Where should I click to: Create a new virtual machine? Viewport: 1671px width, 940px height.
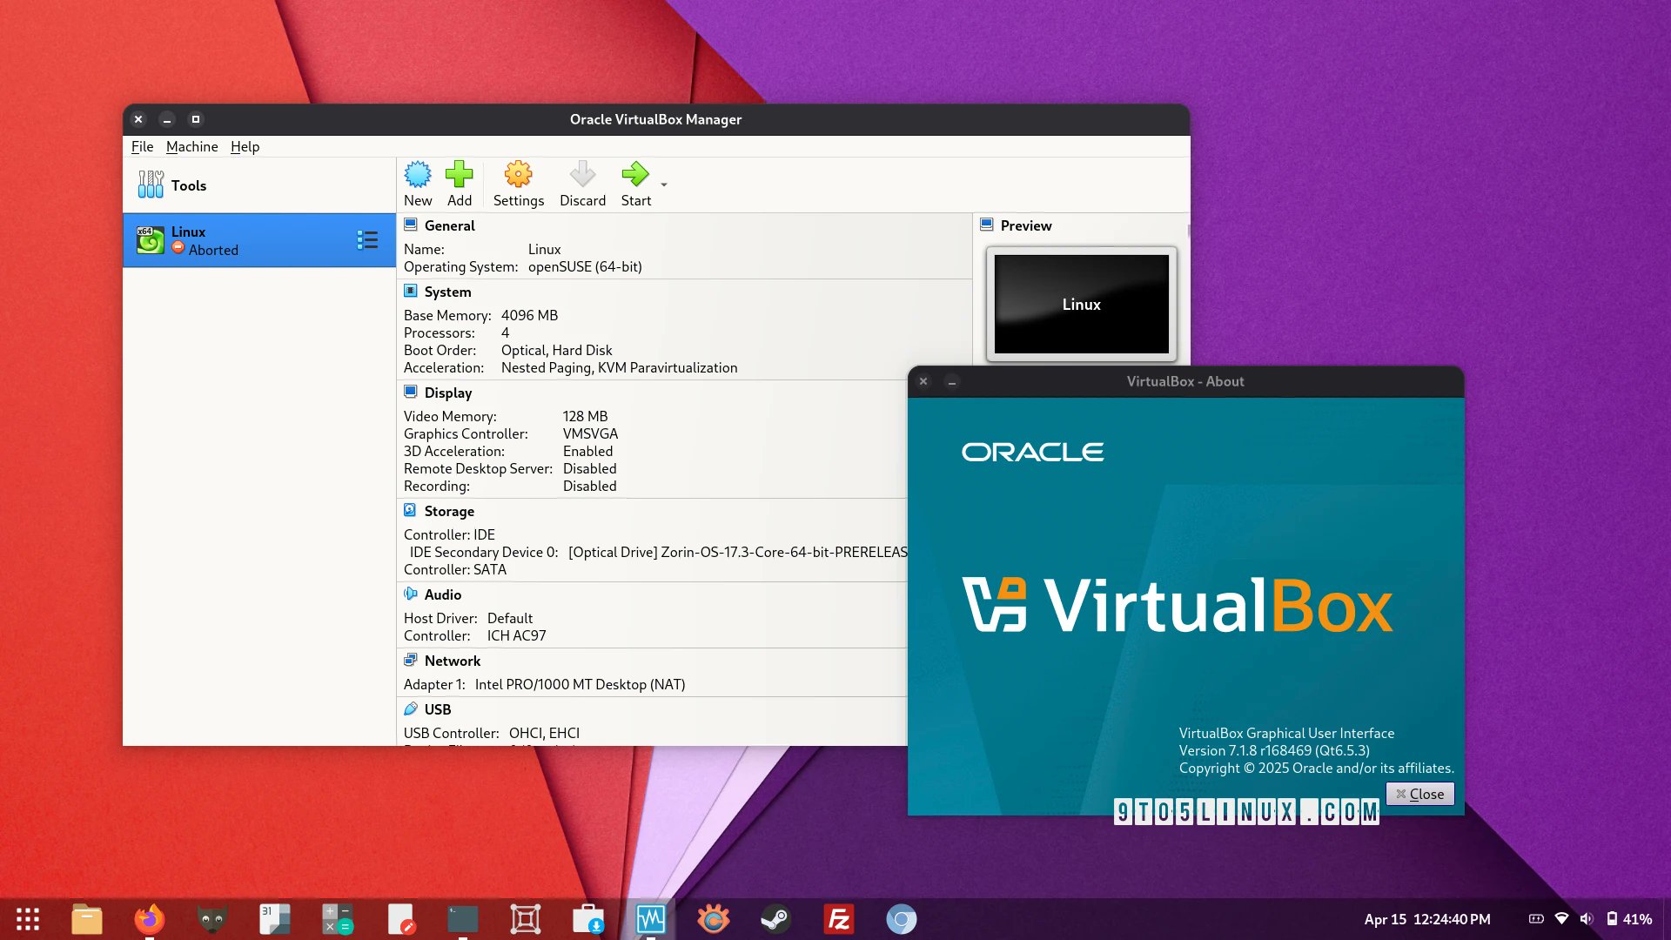pyautogui.click(x=418, y=181)
